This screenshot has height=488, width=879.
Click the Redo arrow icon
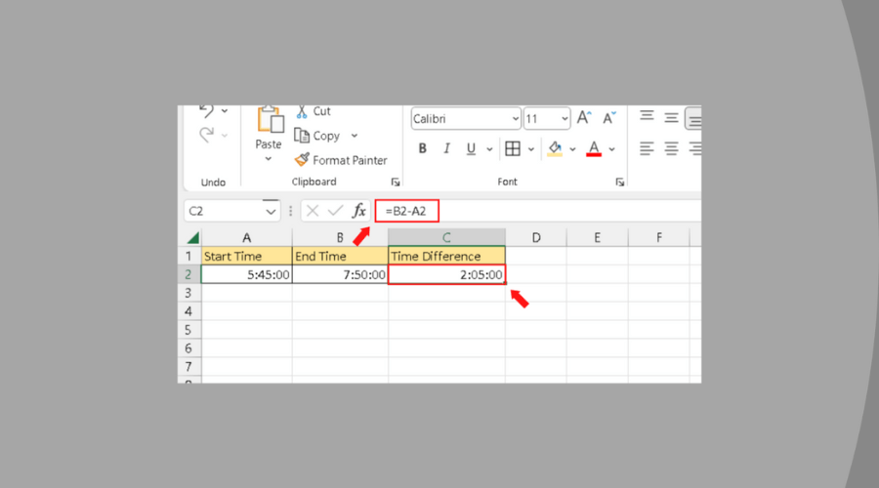pyautogui.click(x=206, y=135)
